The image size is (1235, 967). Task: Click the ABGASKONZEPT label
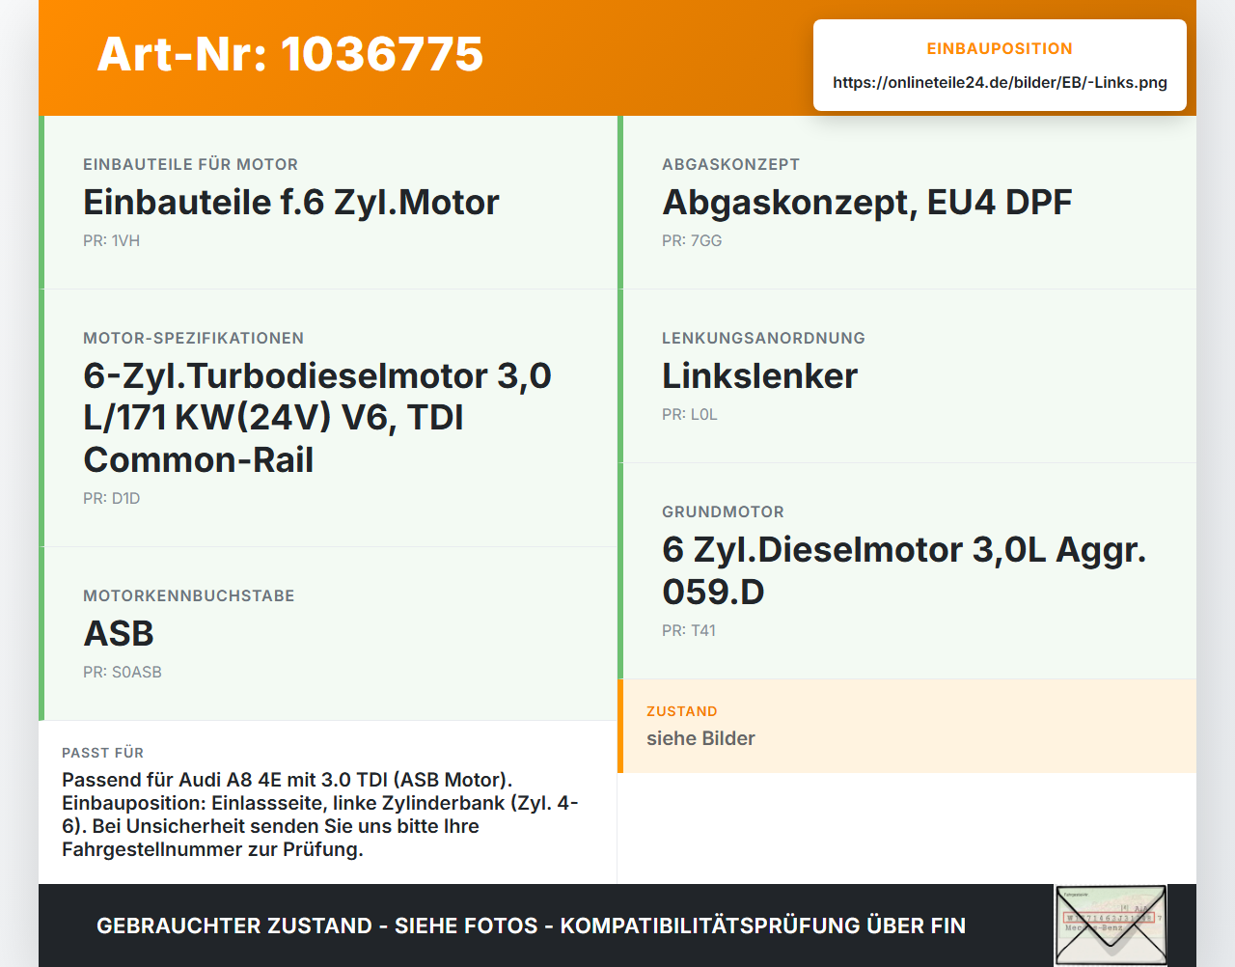point(730,164)
